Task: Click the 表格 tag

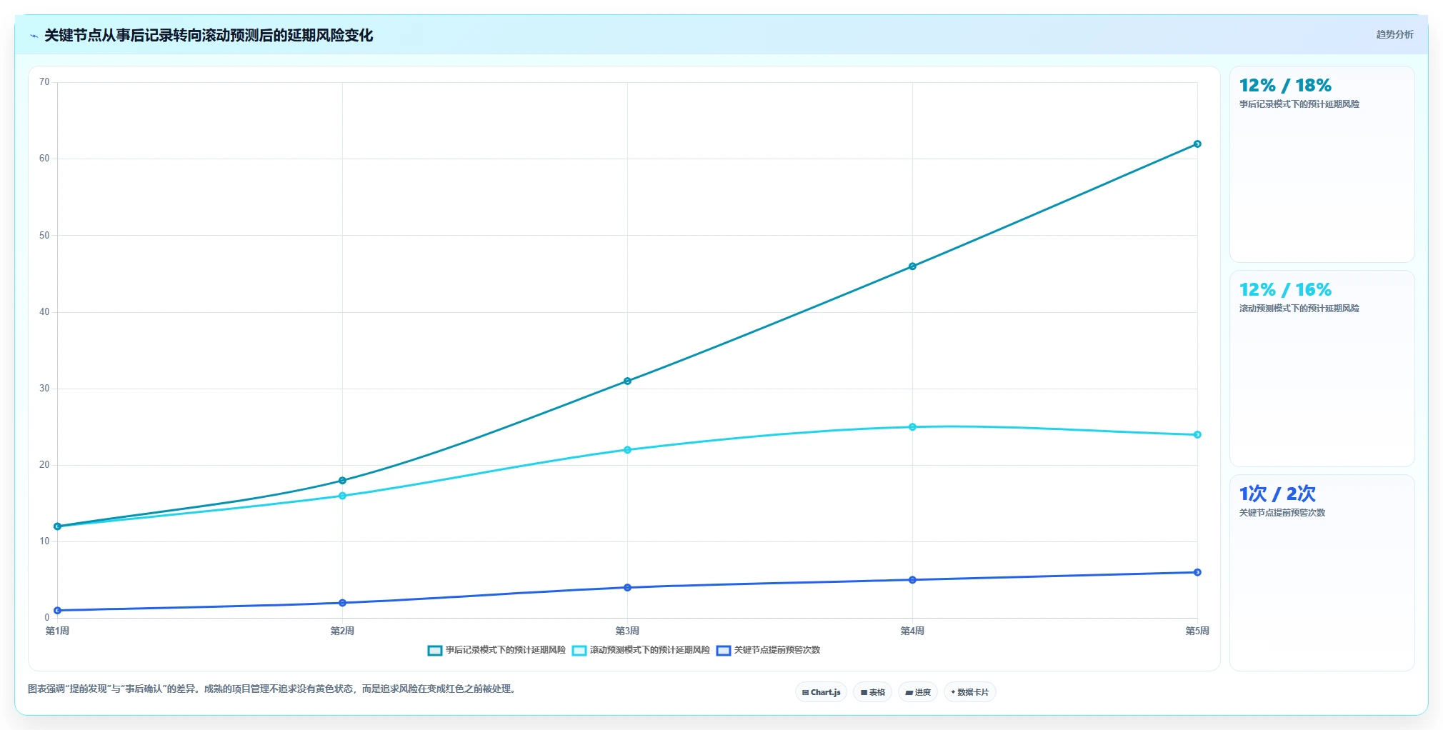Action: click(872, 692)
